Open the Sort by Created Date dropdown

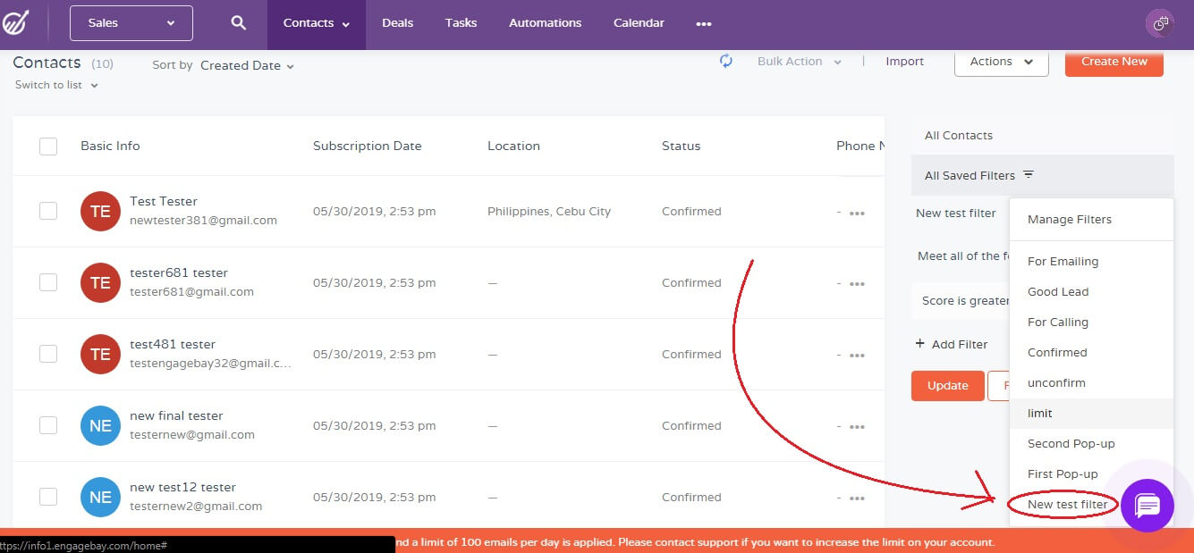click(247, 65)
